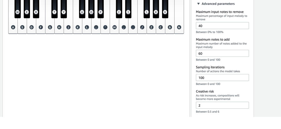Click the Sampling iterations input field

click(x=222, y=78)
